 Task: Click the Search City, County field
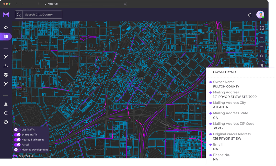[42, 15]
